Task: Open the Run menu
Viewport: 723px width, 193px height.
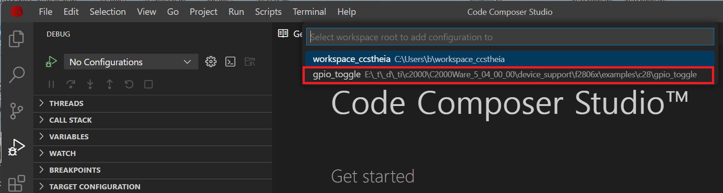Action: [236, 12]
